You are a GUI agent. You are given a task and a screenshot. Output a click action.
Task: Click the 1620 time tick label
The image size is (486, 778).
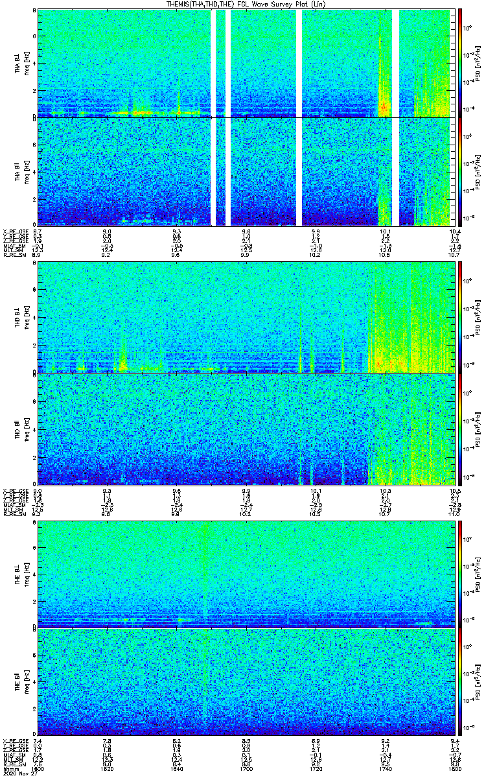tap(108, 768)
